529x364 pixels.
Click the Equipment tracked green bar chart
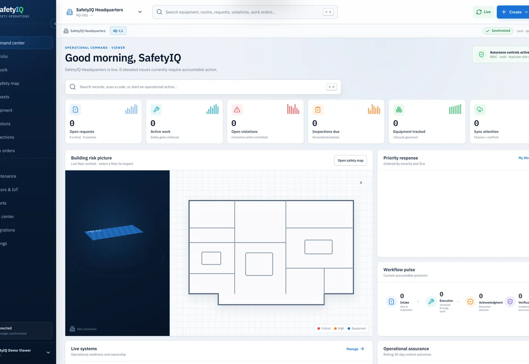pyautogui.click(x=455, y=109)
